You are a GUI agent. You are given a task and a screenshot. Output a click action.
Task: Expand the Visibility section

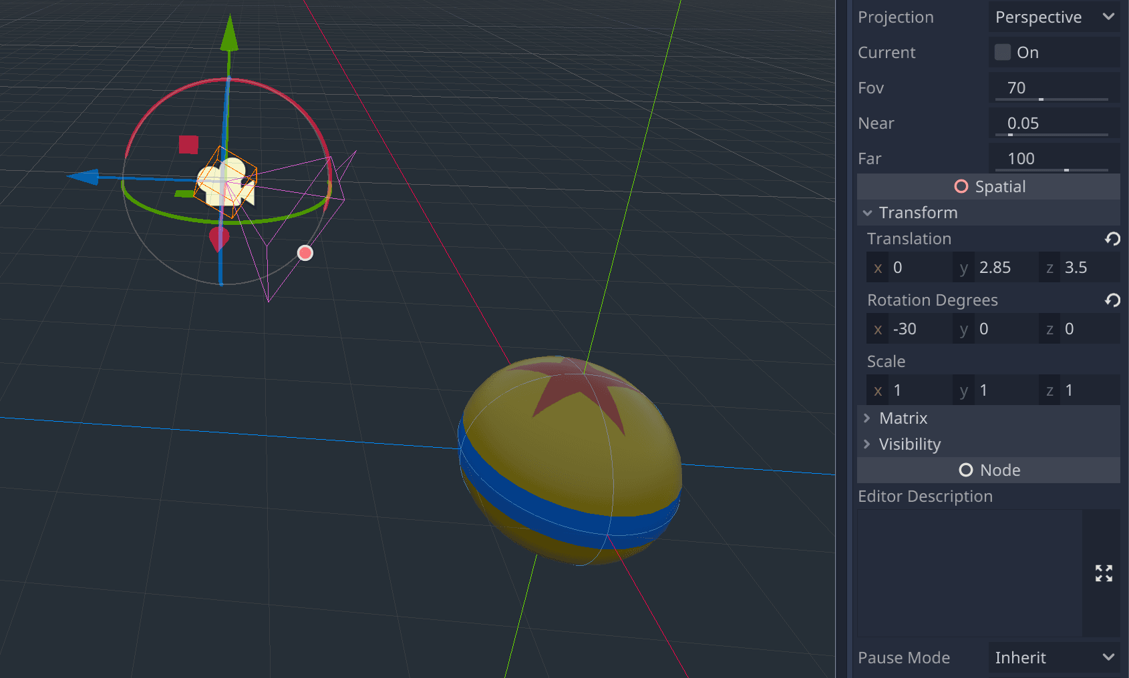tap(989, 444)
